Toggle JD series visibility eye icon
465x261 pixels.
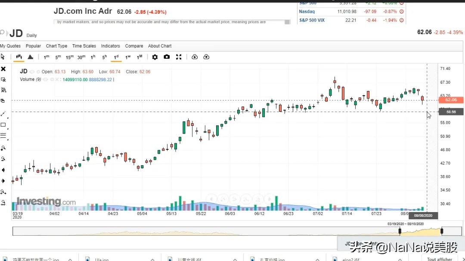[x=32, y=72]
